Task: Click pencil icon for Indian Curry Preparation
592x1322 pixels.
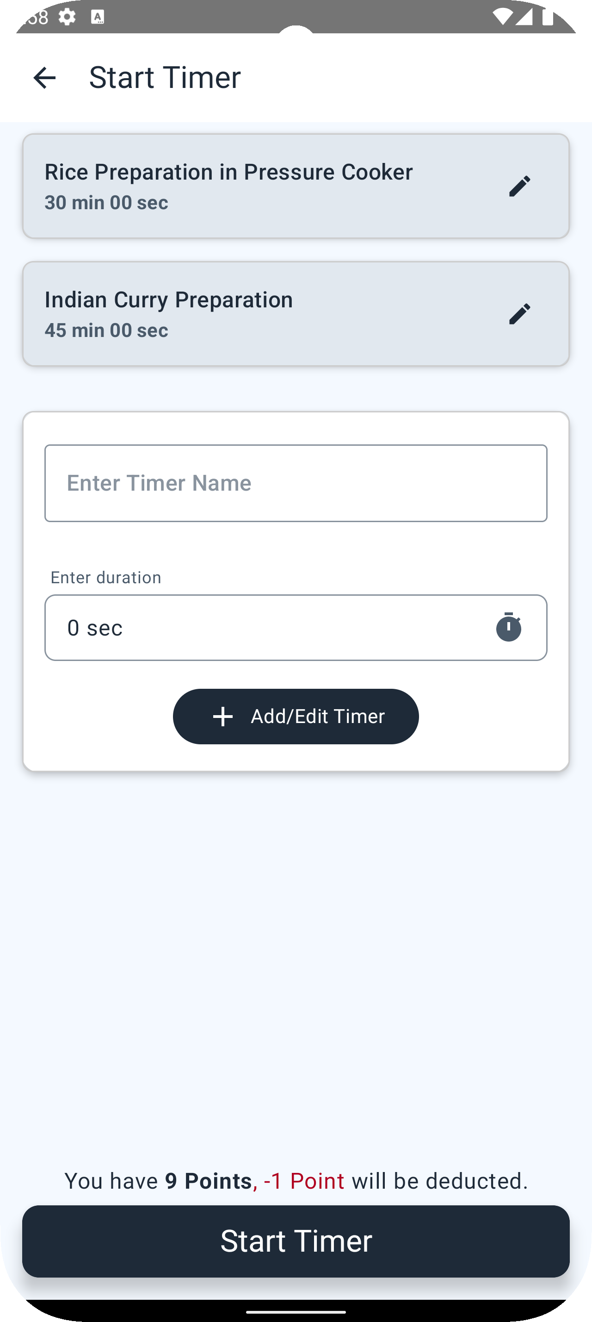Action: tap(519, 314)
